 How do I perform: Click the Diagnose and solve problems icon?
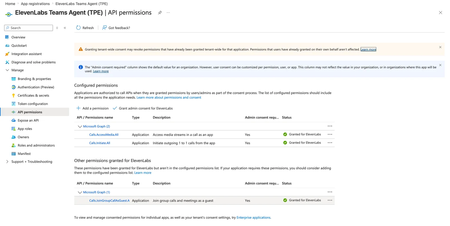click(x=7, y=62)
